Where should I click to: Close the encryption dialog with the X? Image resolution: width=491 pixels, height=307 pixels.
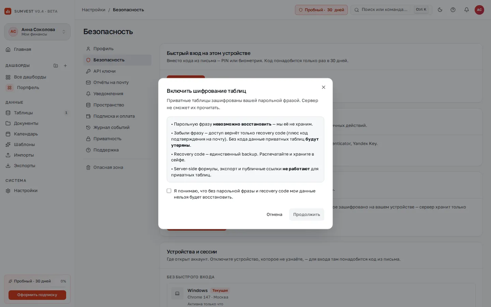(324, 87)
